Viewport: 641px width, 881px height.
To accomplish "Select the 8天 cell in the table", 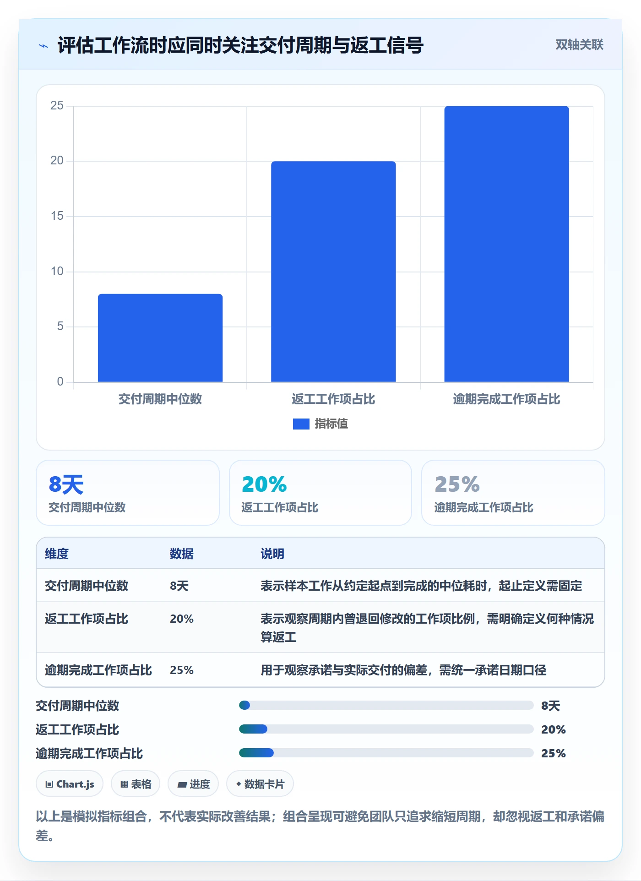I will tap(179, 586).
